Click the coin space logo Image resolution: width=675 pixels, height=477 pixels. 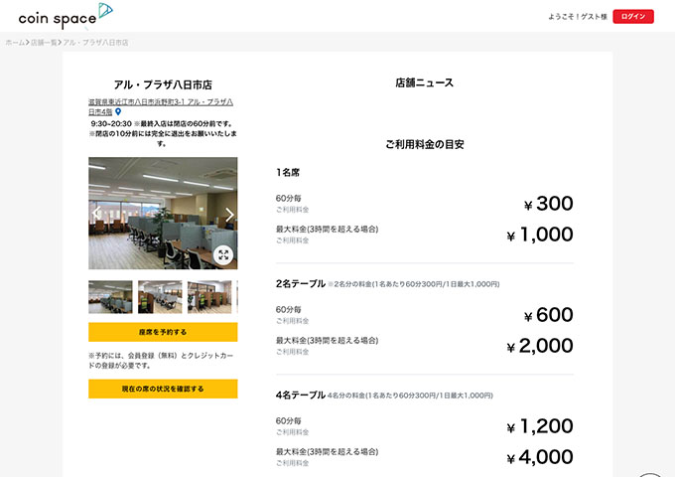click(66, 16)
